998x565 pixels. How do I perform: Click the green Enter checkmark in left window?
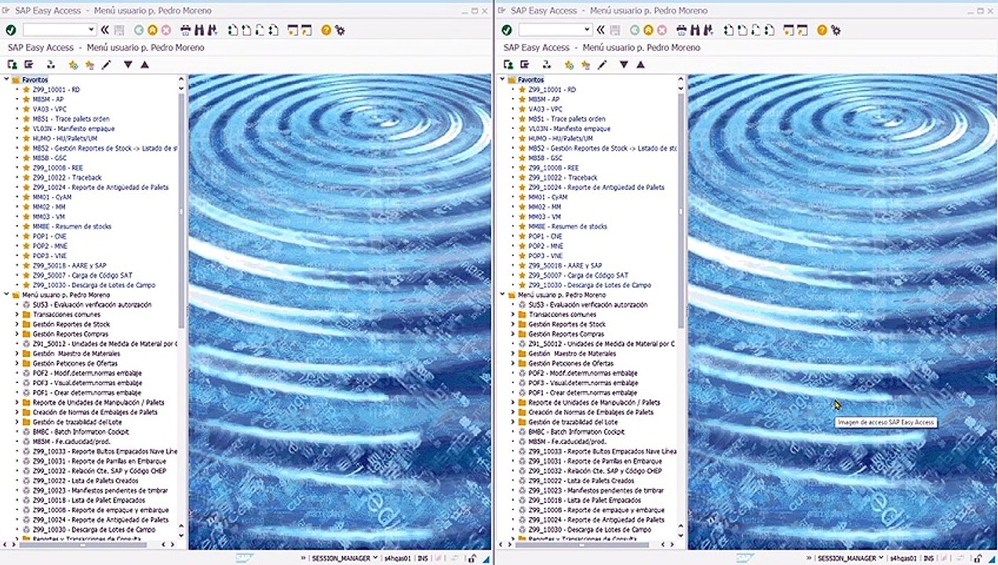pos(10,30)
